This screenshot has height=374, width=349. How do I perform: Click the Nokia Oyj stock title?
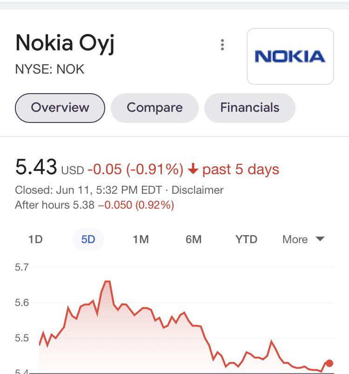[65, 44]
